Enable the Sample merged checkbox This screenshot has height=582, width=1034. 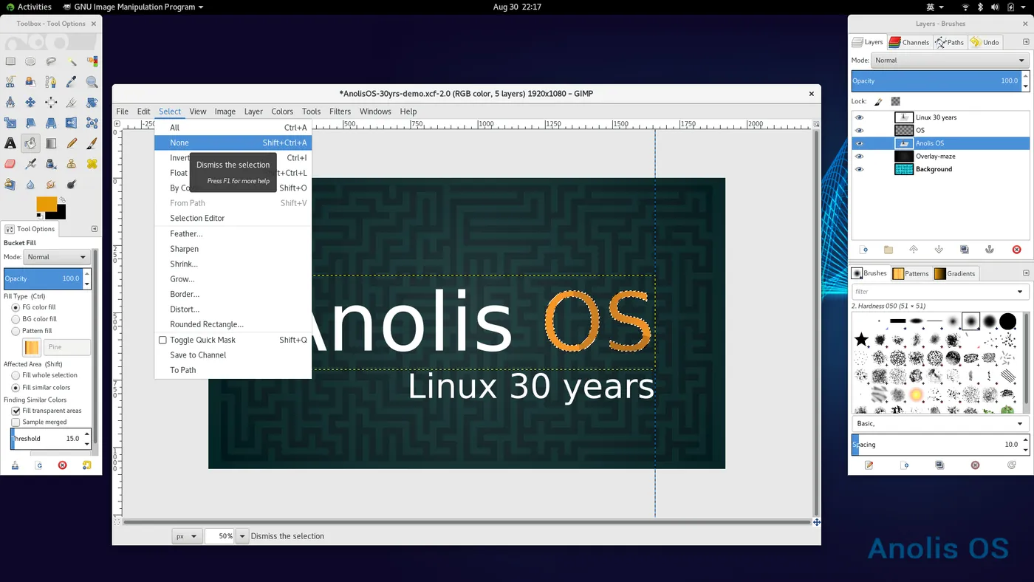click(16, 422)
